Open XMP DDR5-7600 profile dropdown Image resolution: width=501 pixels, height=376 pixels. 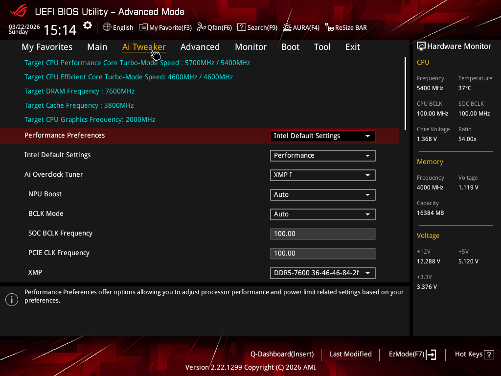323,273
